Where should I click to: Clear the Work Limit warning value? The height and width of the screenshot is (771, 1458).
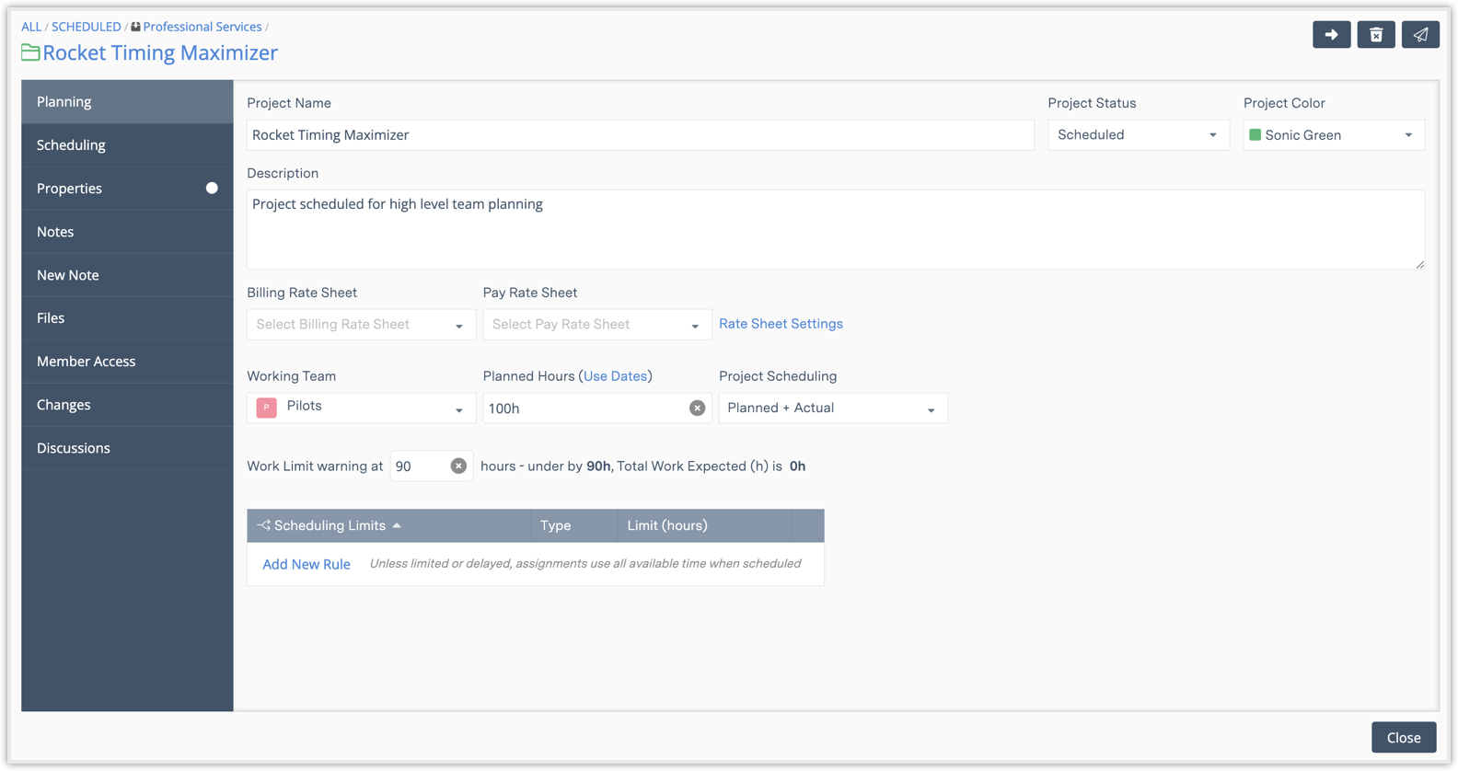click(x=458, y=466)
